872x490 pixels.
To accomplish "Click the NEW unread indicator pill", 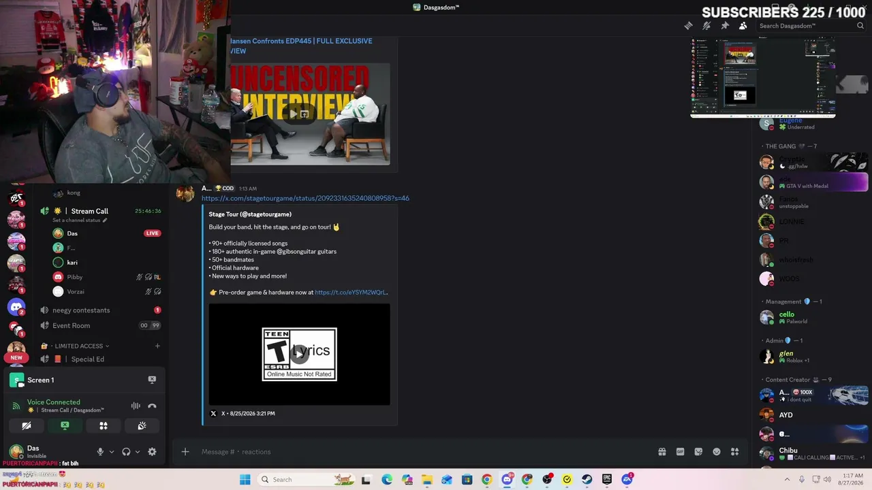I will [16, 357].
